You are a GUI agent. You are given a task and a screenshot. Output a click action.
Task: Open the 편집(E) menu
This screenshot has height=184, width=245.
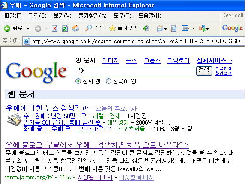tap(38, 15)
